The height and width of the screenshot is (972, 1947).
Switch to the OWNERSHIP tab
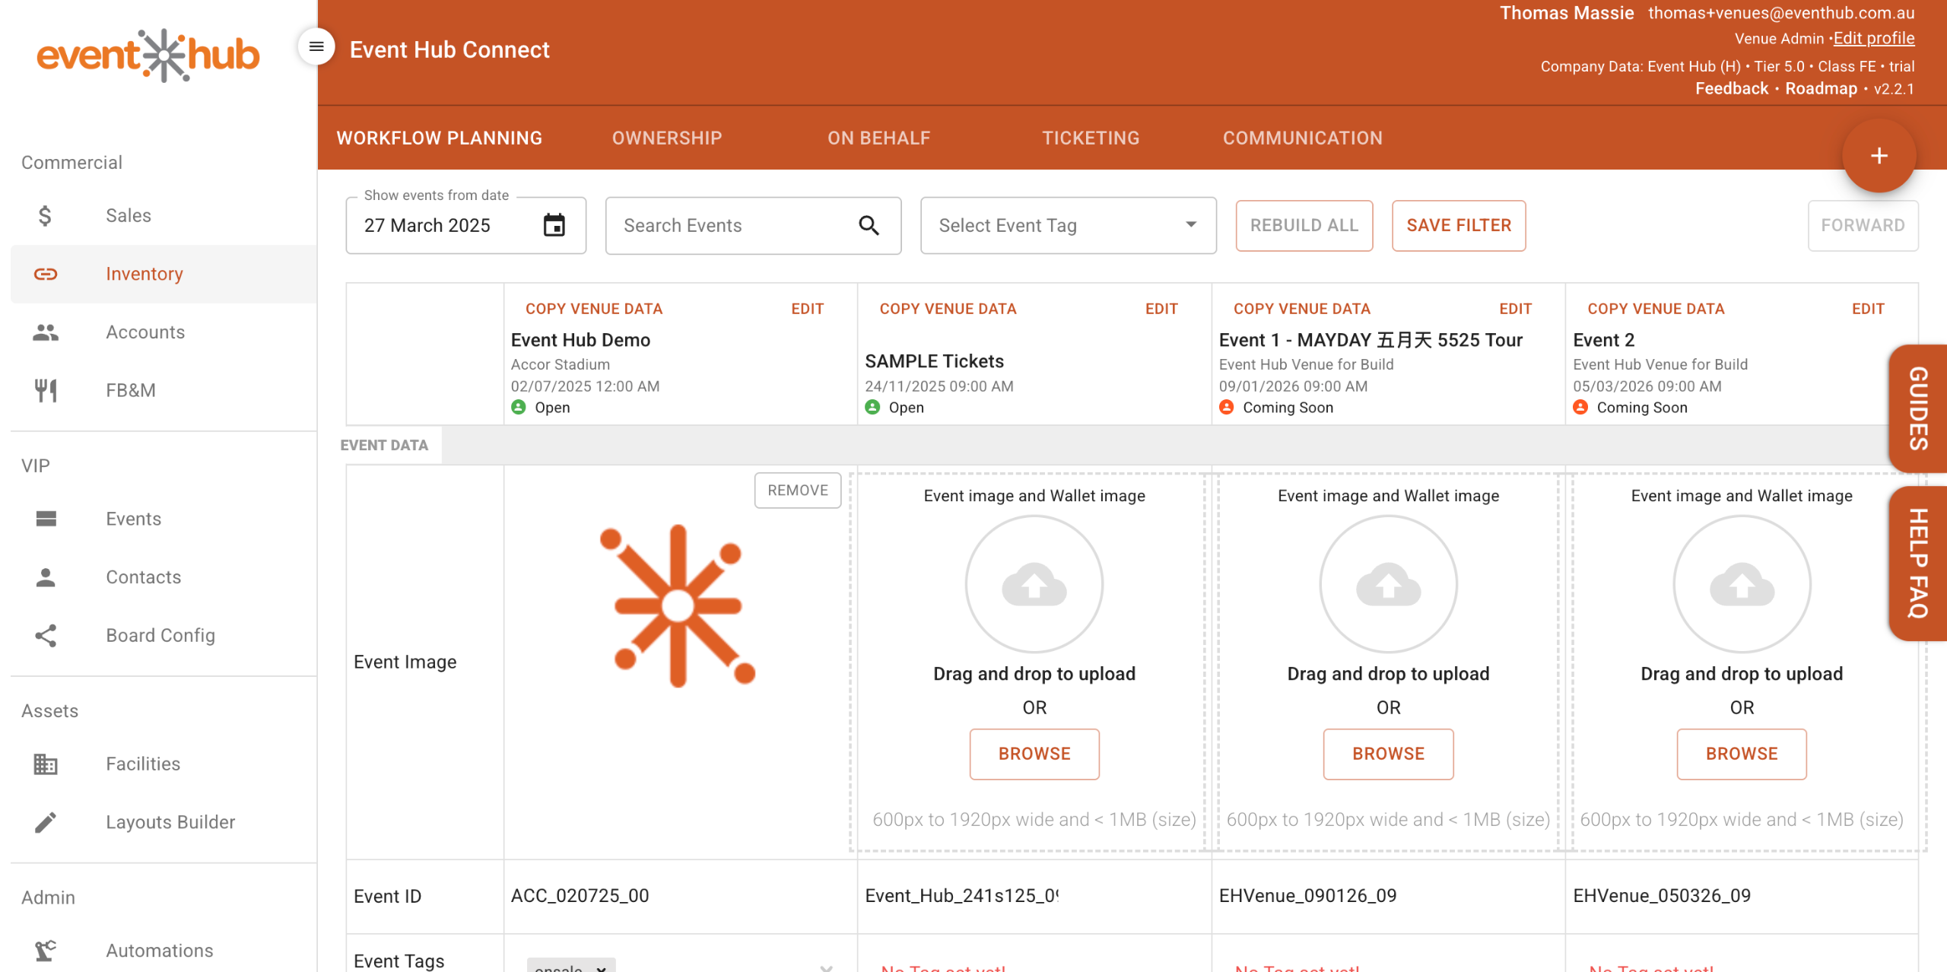click(666, 138)
